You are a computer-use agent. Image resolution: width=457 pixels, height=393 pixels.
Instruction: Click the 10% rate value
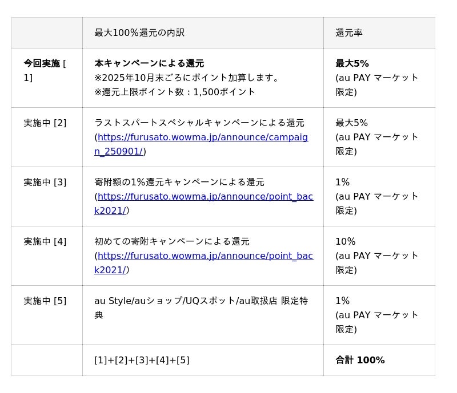click(345, 242)
